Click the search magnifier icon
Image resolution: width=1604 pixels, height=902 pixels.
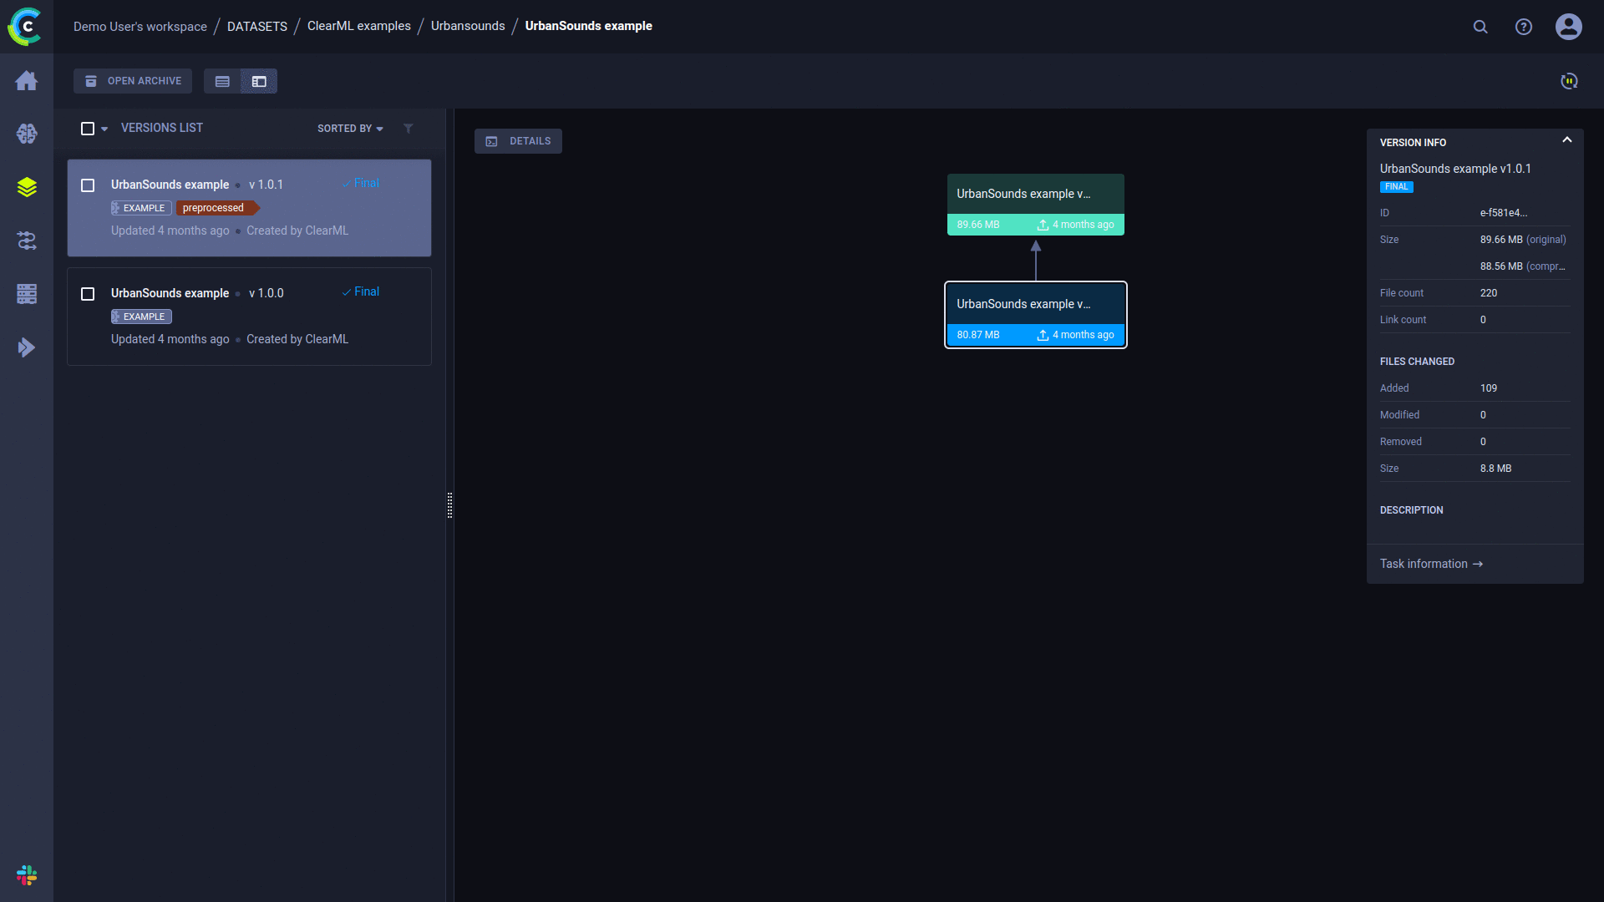(x=1480, y=27)
